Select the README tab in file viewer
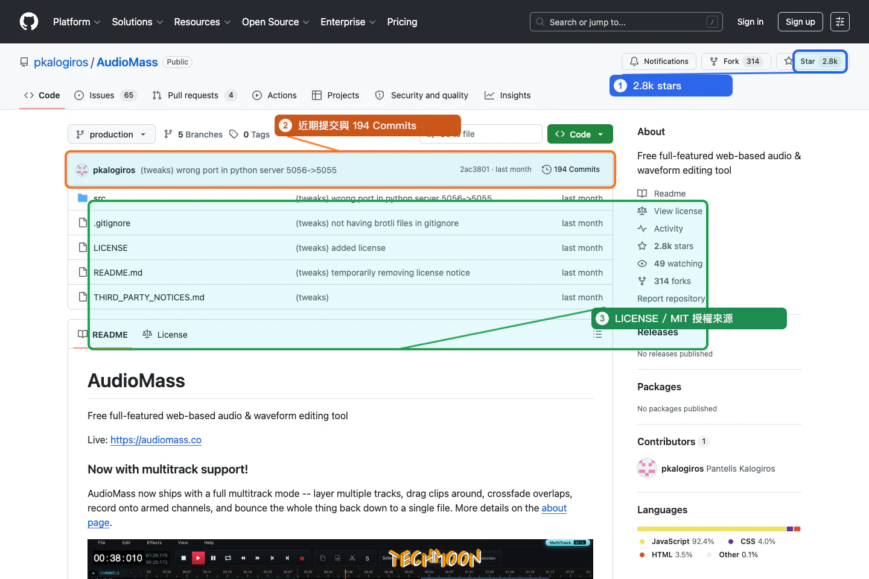869x579 pixels. coord(103,335)
